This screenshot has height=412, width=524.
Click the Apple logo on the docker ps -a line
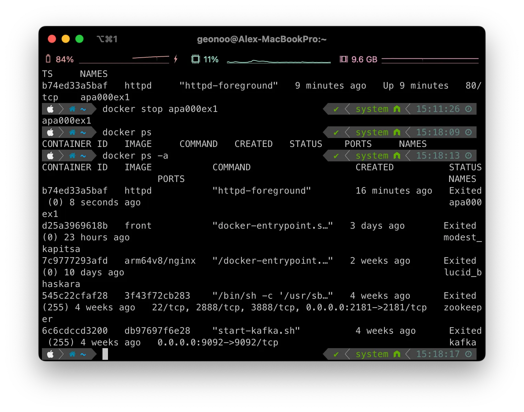50,156
